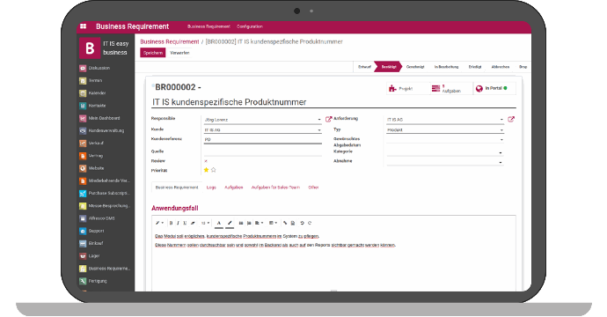
Task: Apply bold formatting in editor toolbar
Action: [x=171, y=223]
